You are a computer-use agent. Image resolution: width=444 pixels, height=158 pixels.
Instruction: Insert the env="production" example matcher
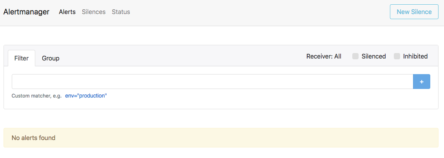[x=86, y=96]
